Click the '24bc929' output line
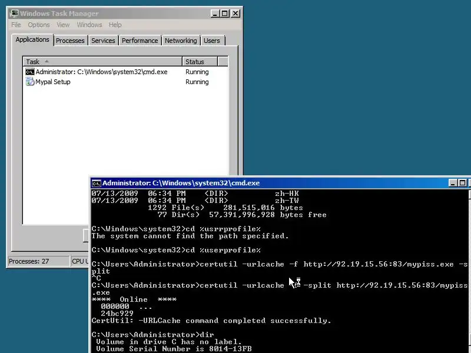Viewport: 471px width, 353px height. 117,314
